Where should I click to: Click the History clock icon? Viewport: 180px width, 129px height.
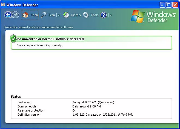tap(66, 15)
